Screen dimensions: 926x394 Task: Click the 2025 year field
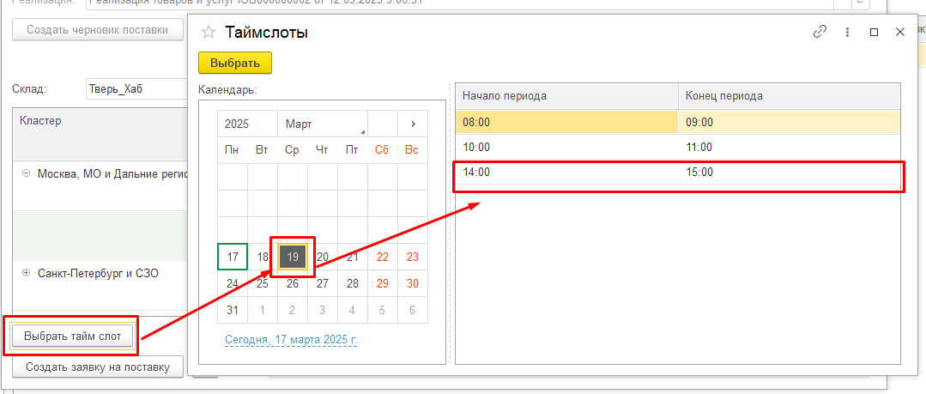click(247, 124)
